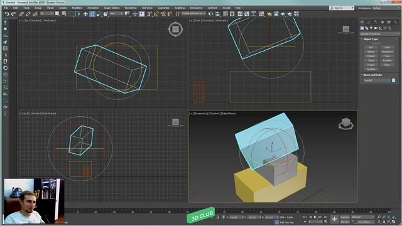Toggle Percent Snap
This screenshot has width=402, height=226.
pyautogui.click(x=163, y=14)
